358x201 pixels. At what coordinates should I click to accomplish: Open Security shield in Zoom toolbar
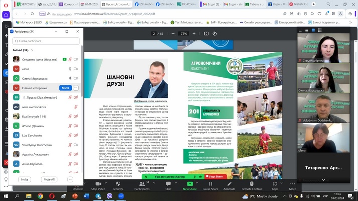[x=118, y=184]
